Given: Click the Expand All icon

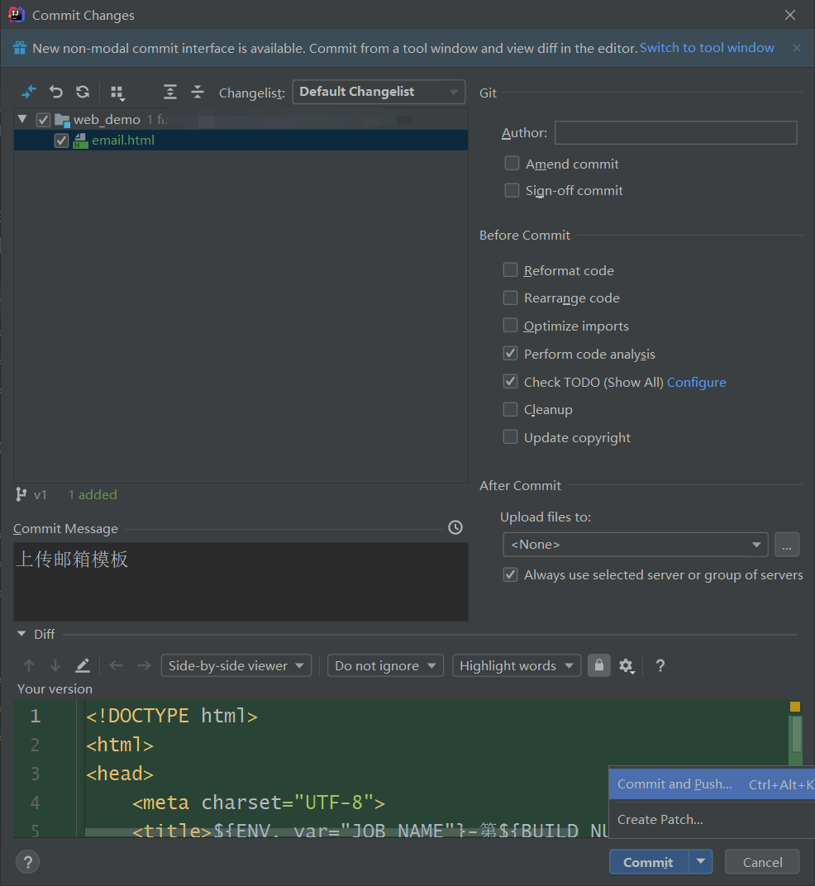Looking at the screenshot, I should pos(170,92).
